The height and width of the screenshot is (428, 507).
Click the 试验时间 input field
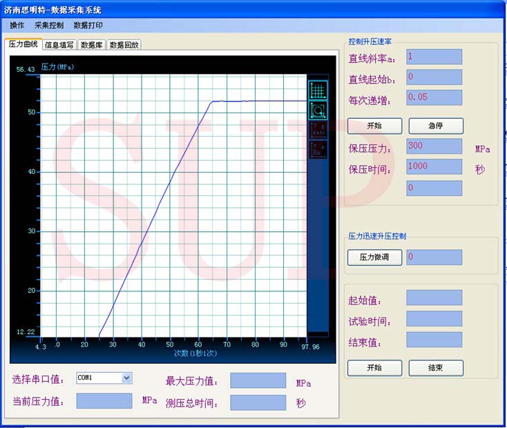pos(434,319)
